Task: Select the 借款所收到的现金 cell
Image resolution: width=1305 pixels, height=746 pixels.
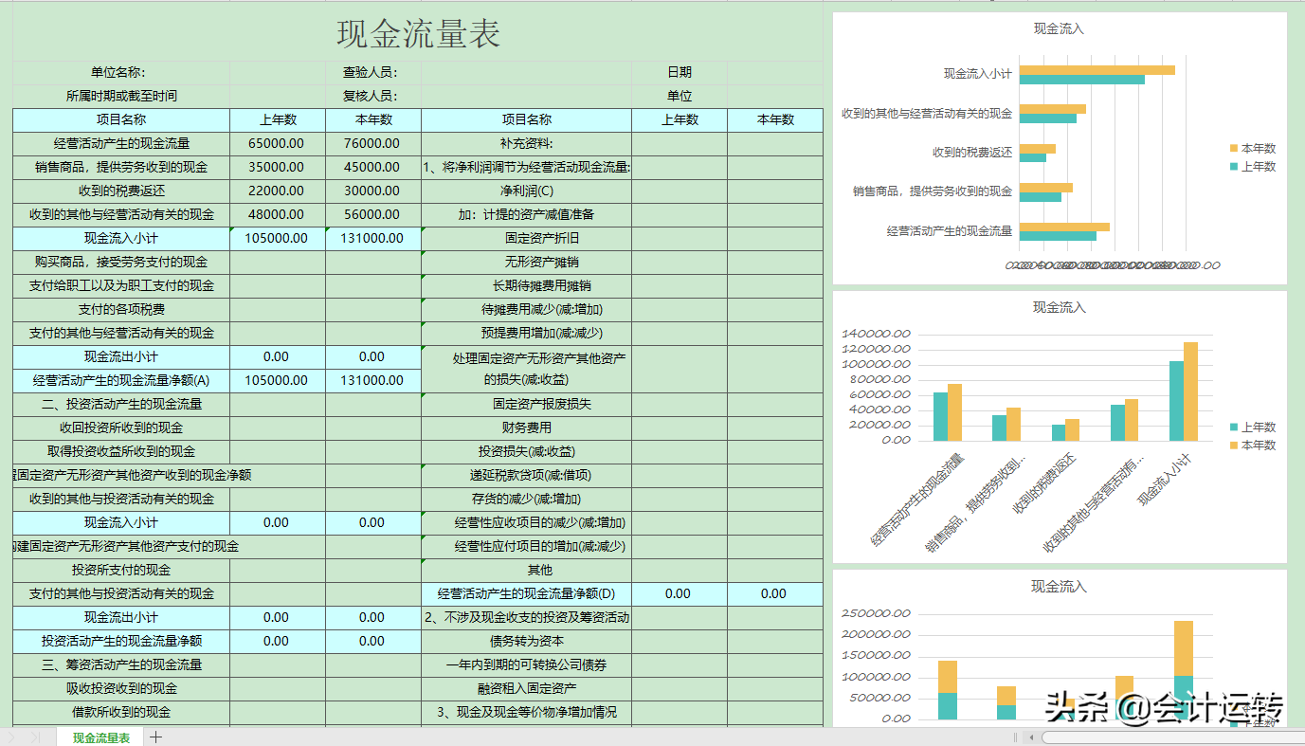Action: tap(121, 712)
